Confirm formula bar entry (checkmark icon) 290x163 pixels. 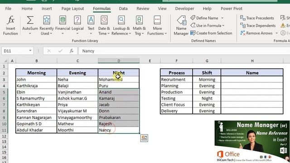coord(60,51)
